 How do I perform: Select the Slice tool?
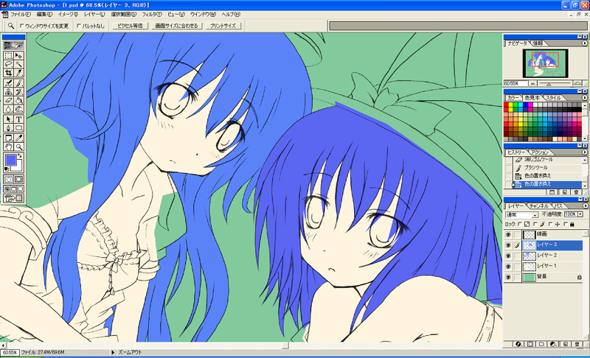point(18,73)
